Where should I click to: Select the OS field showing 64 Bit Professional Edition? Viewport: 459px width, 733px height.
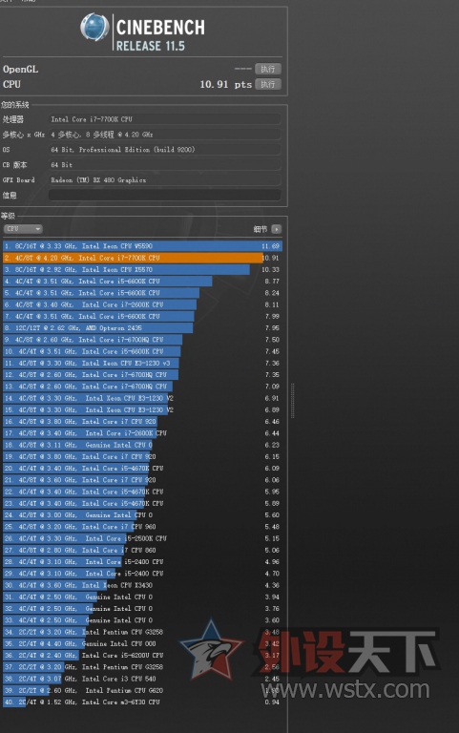[164, 150]
